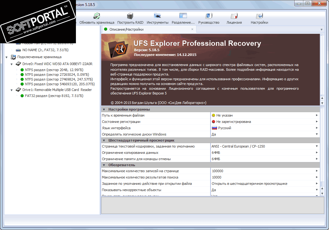The height and width of the screenshot is (230, 329).
Task: Open the Инструменты toolbar icon
Action: tap(157, 16)
